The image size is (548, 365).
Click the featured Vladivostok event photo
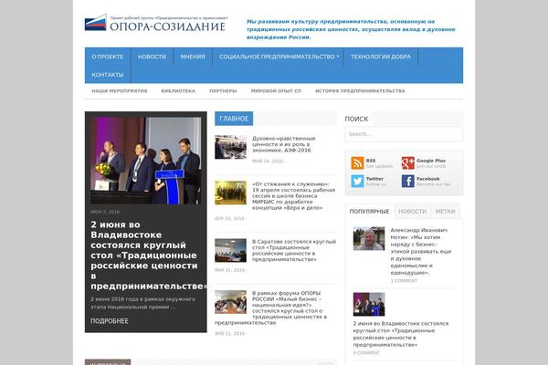click(x=146, y=161)
